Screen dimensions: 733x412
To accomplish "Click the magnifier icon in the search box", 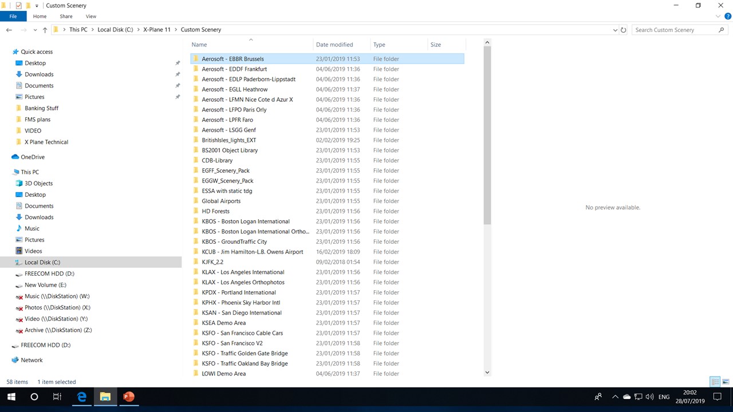I will [x=721, y=30].
